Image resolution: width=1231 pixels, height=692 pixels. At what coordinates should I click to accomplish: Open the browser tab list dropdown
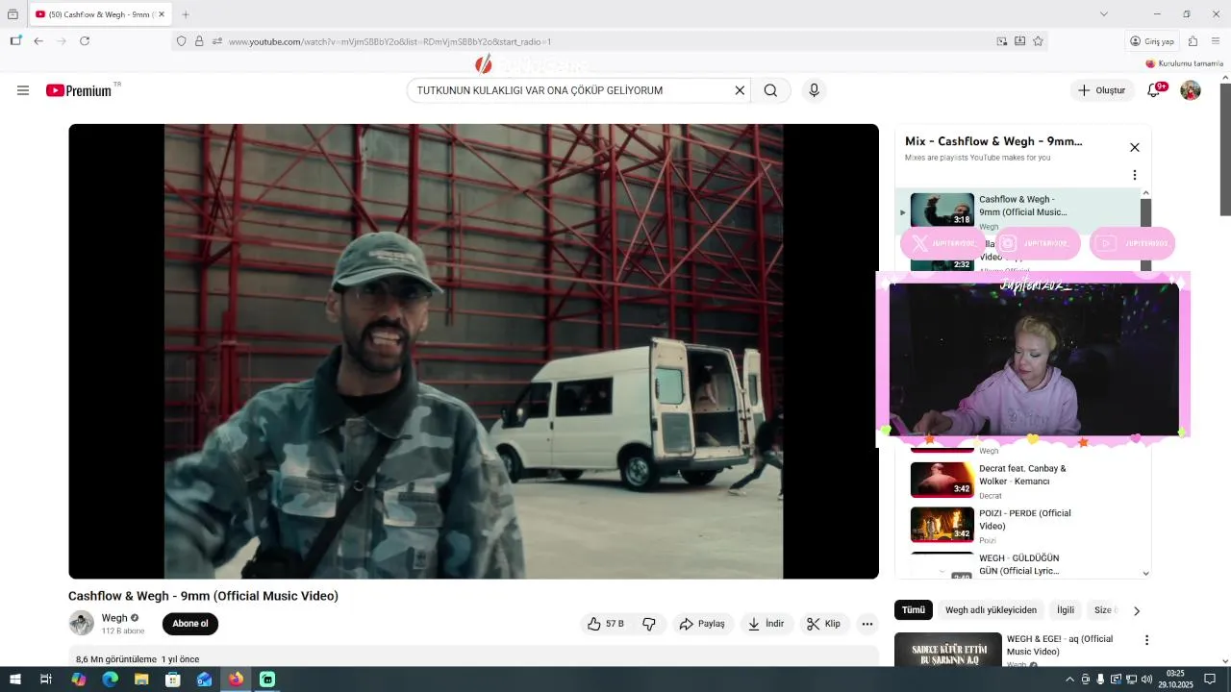(x=1103, y=14)
